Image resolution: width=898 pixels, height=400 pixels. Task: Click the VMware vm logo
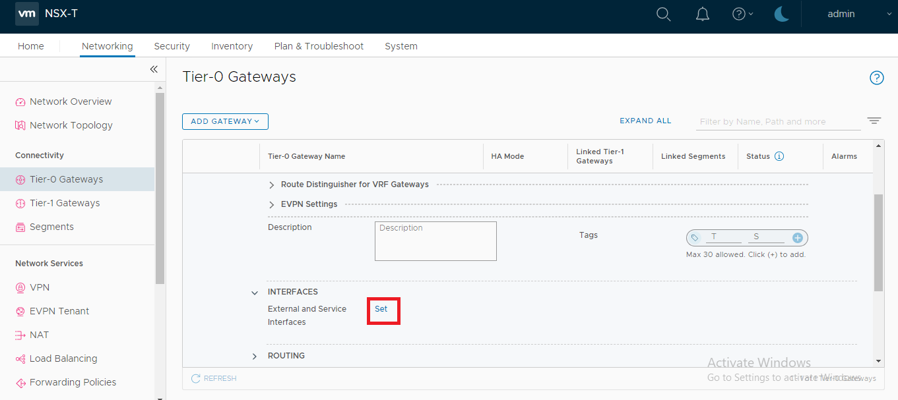27,13
